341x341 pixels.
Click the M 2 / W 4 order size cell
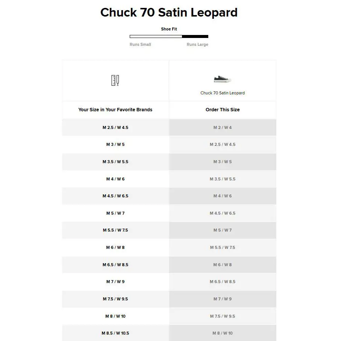(223, 127)
